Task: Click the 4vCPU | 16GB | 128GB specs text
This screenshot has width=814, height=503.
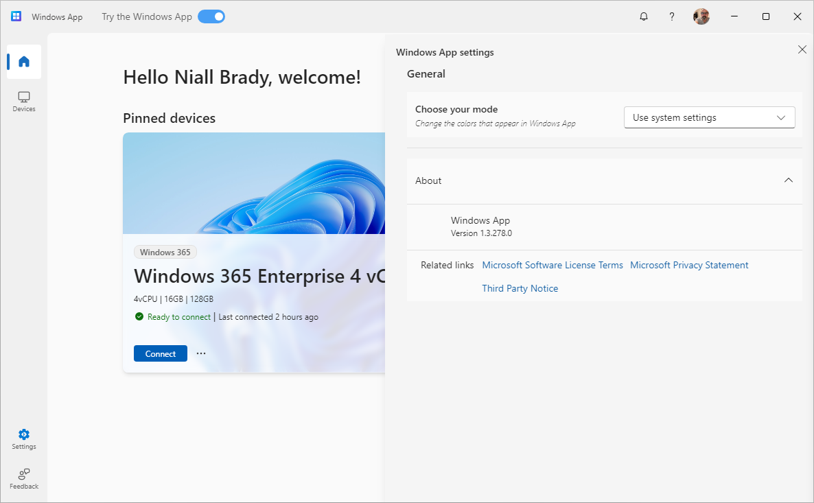Action: [x=174, y=299]
